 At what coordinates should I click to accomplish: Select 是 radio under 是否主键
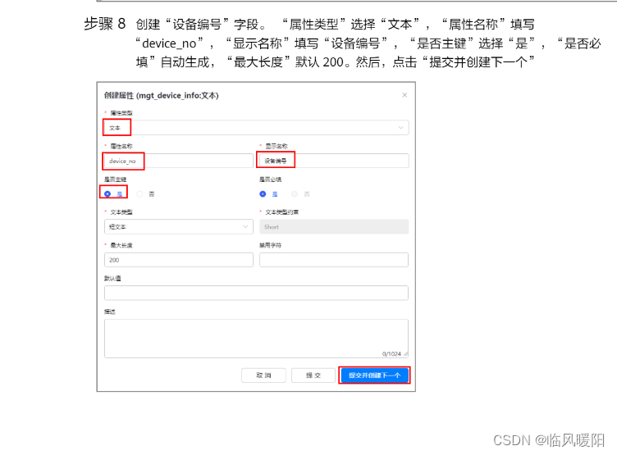[107, 193]
